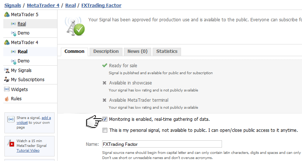
Task: Check the personal signal checkbox
Action: [105, 130]
